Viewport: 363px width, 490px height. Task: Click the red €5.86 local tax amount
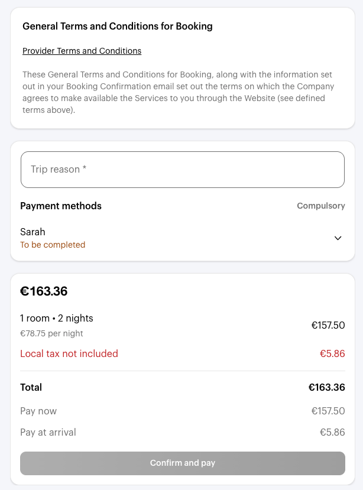332,354
